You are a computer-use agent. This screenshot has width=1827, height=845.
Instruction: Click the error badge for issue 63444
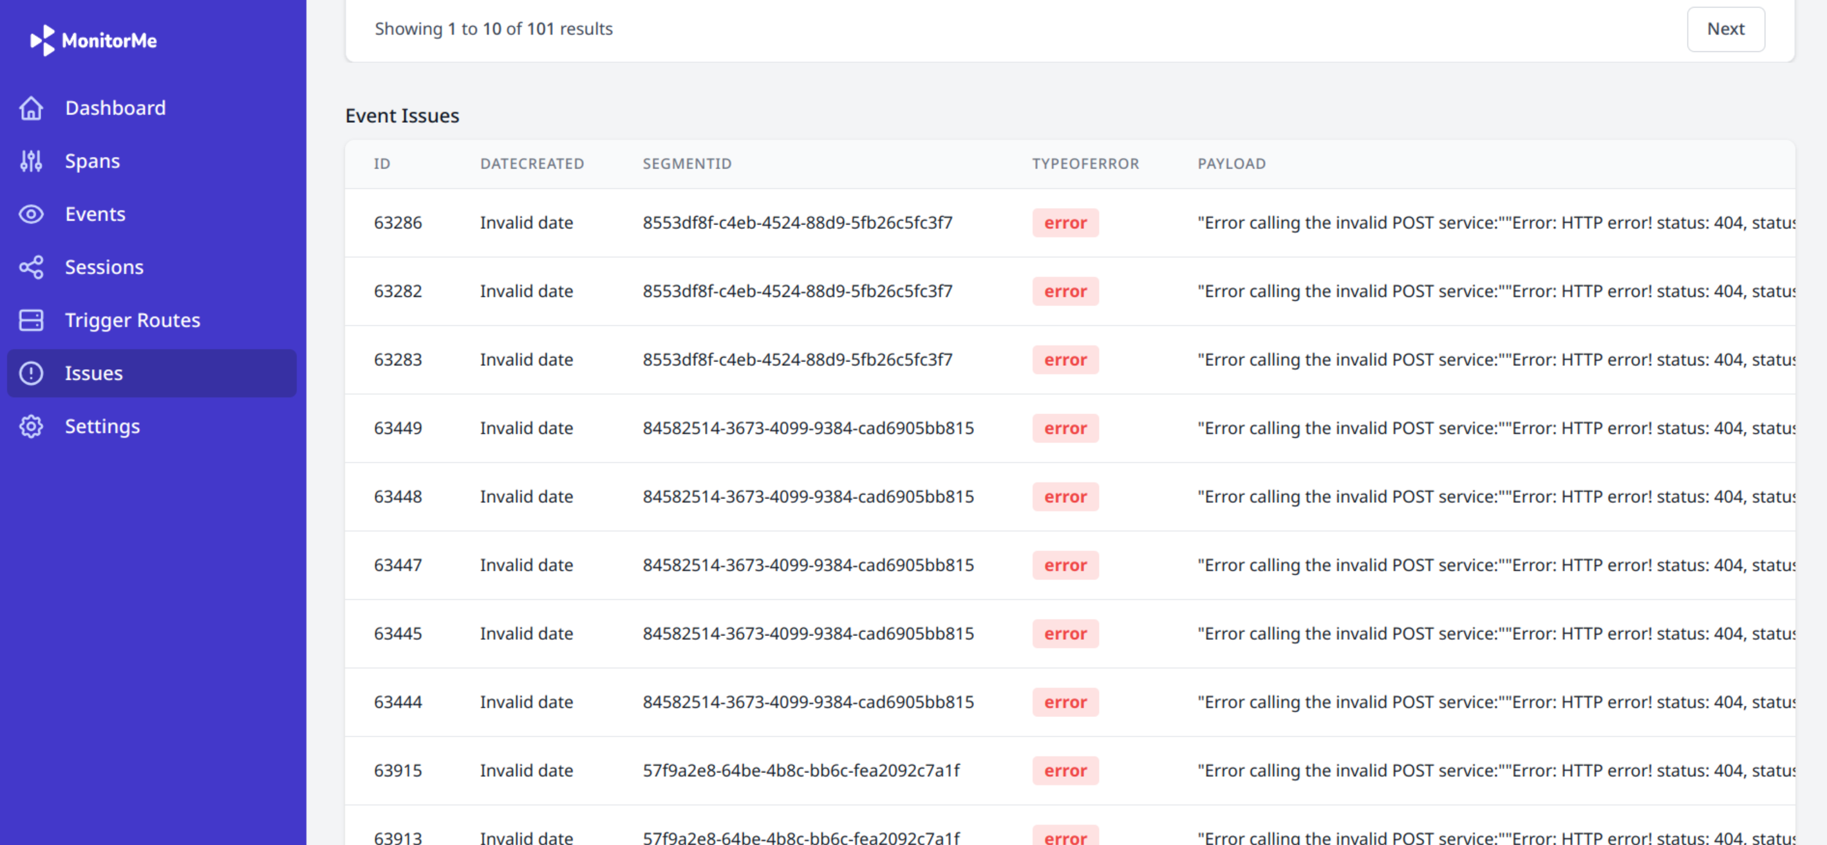point(1065,702)
